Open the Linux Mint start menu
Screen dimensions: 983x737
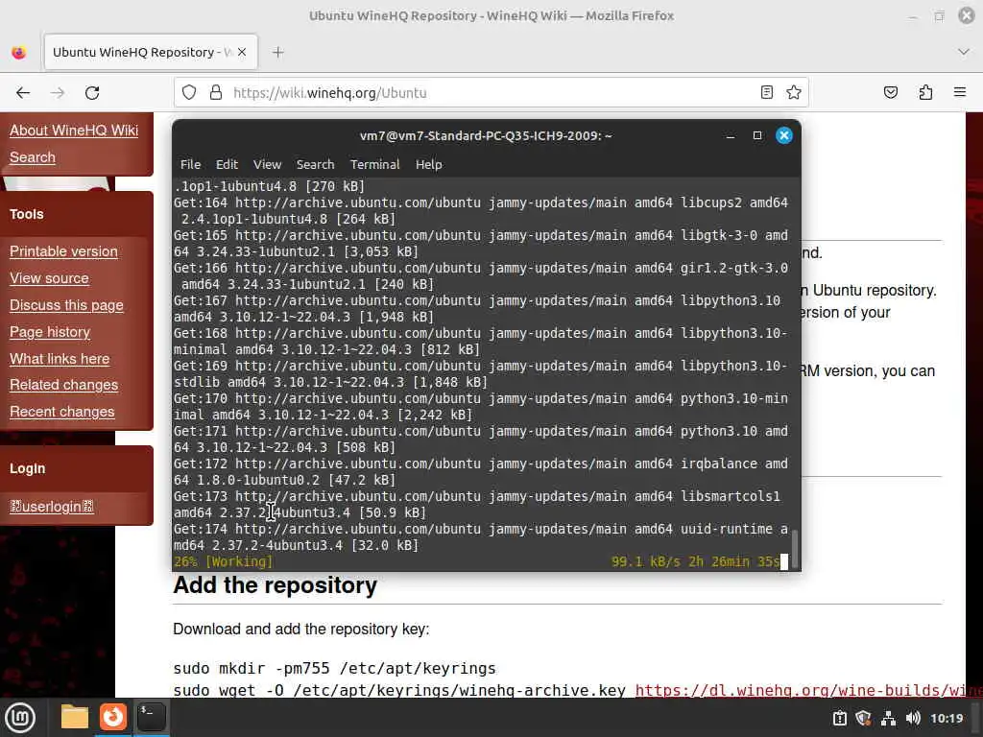coord(20,718)
